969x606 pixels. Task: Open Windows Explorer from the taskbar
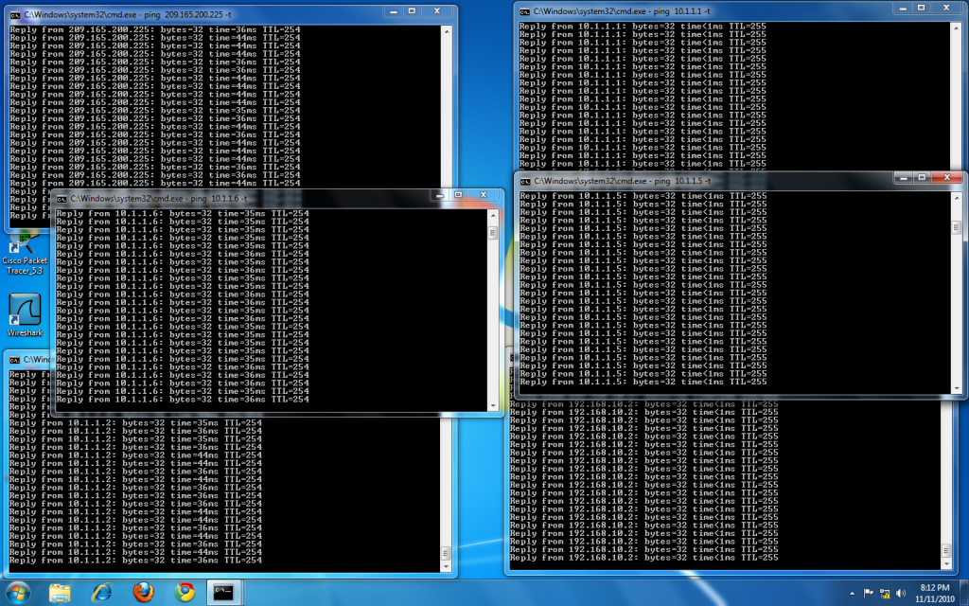60,593
